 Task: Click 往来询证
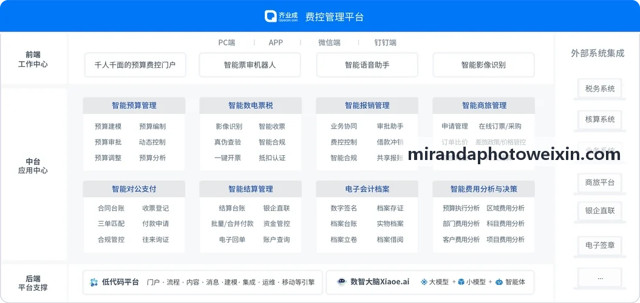tap(155, 239)
